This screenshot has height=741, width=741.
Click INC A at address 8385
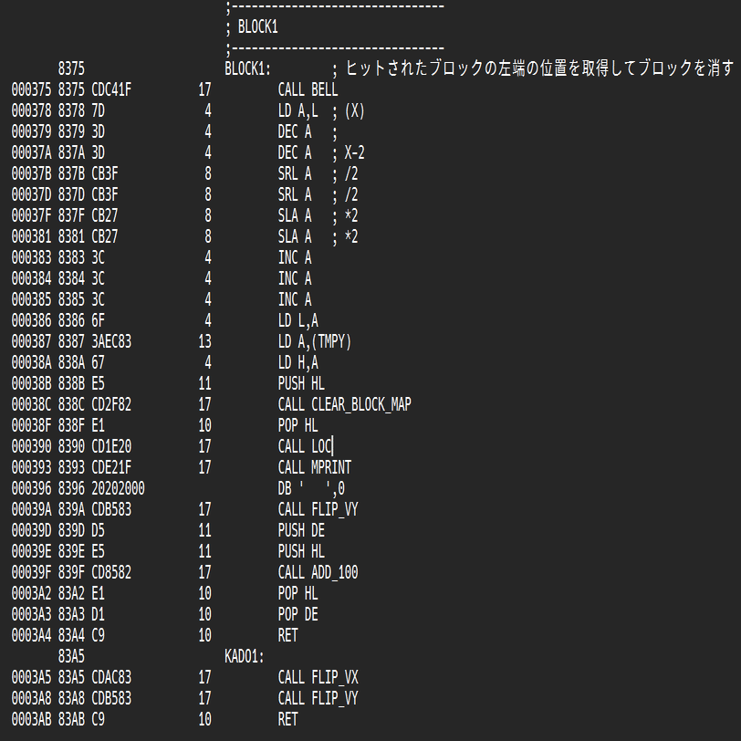(x=295, y=299)
